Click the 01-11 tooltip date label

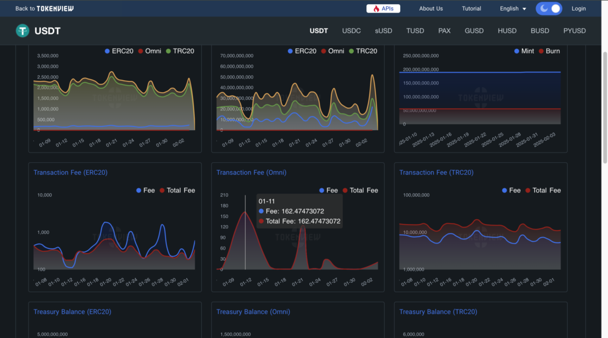pyautogui.click(x=267, y=201)
